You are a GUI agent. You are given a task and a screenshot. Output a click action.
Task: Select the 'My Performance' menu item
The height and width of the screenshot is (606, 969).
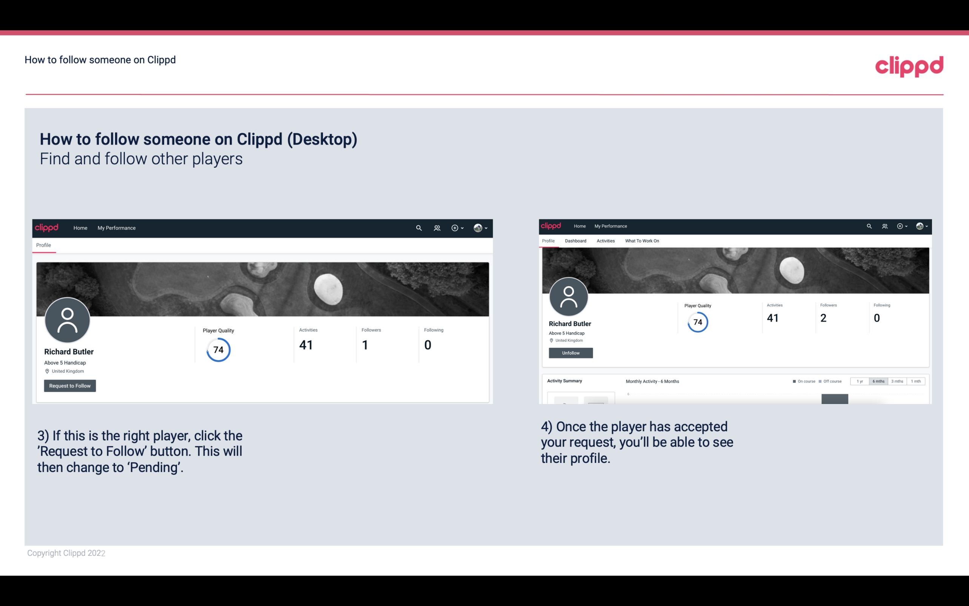116,228
